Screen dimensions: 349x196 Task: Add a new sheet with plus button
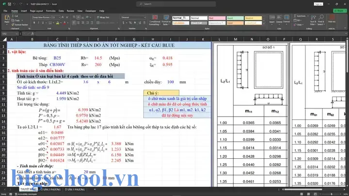coord(95,190)
